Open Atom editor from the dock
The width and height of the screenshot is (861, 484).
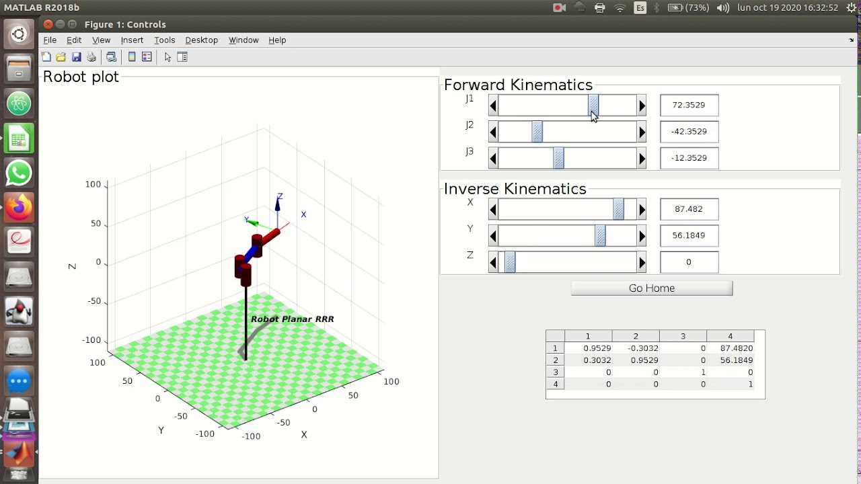point(19,104)
